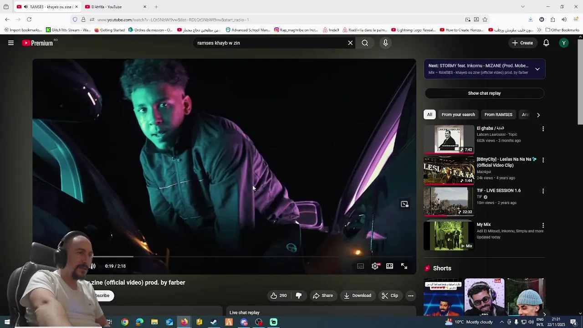Like the video with 290 likes

pyautogui.click(x=278, y=296)
